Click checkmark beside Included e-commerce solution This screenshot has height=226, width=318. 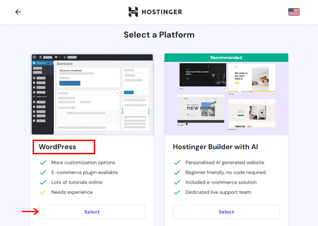[177, 182]
